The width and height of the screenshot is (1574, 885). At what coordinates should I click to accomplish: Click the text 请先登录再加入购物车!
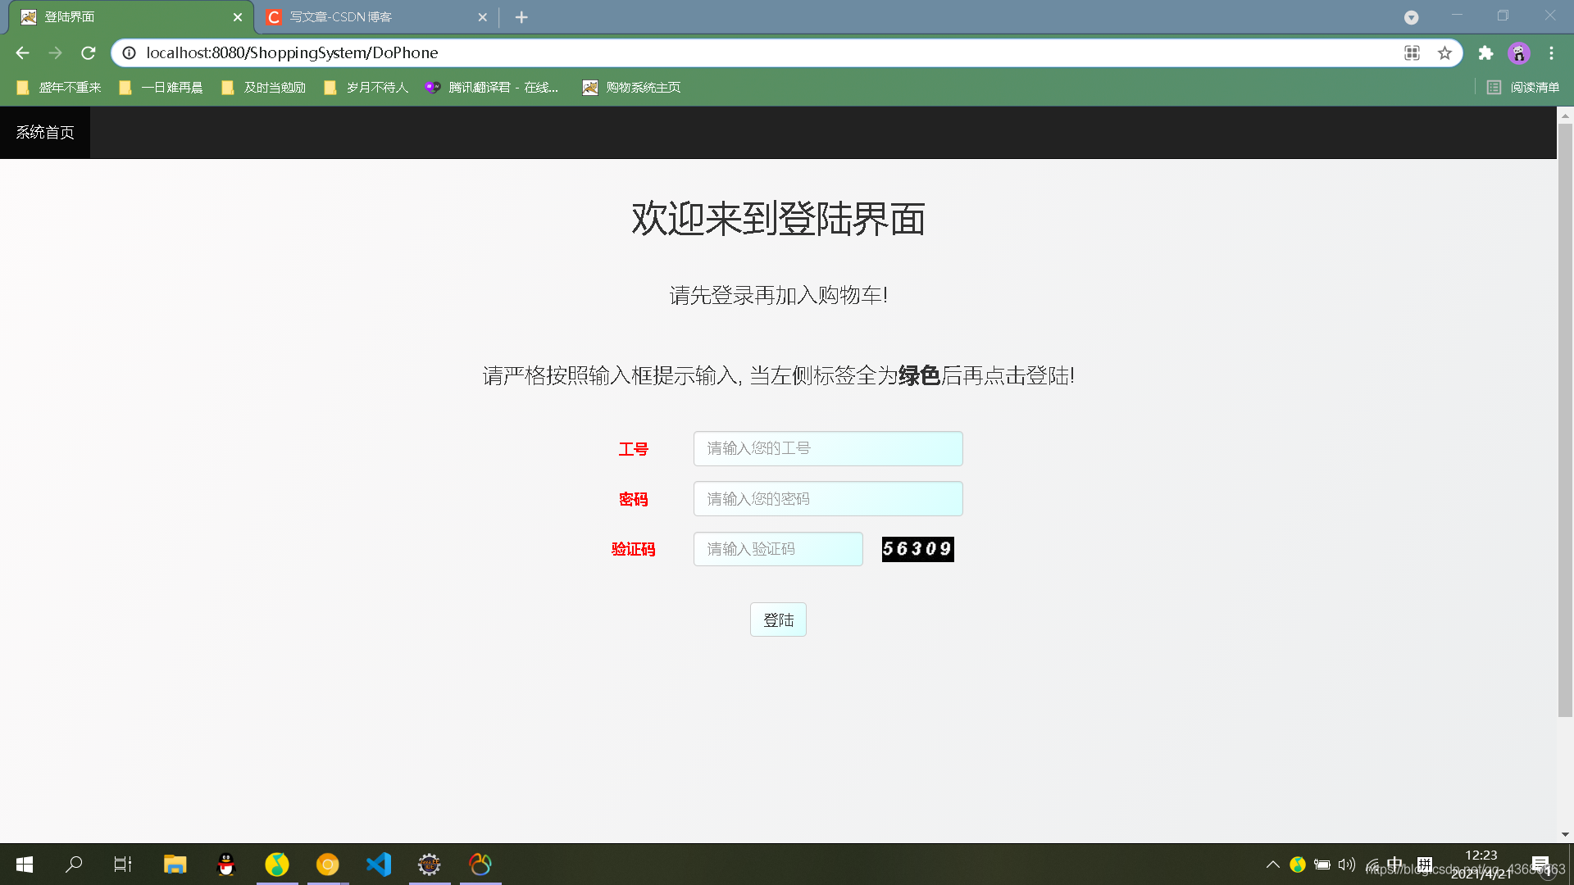point(778,295)
